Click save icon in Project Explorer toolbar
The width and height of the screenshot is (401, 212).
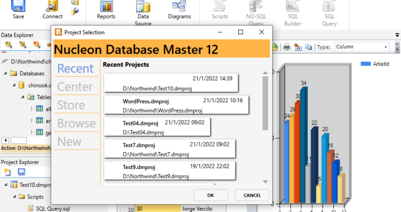pos(21,172)
